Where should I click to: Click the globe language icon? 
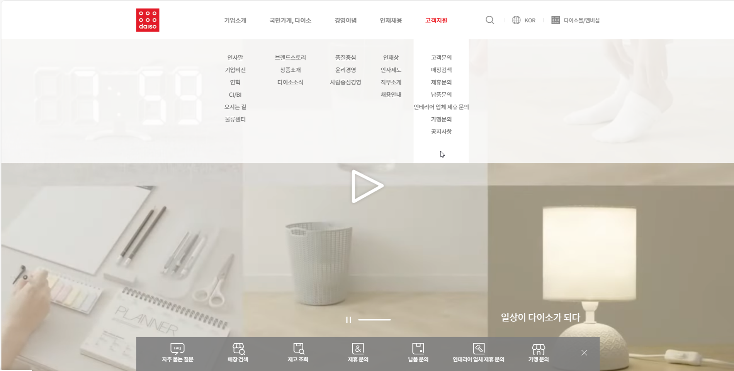pos(516,20)
